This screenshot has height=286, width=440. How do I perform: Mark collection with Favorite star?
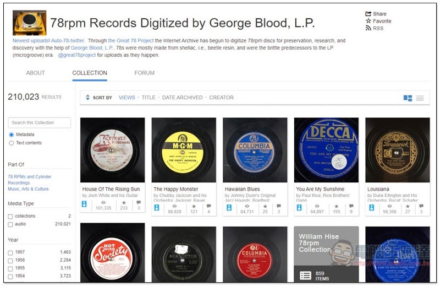368,21
